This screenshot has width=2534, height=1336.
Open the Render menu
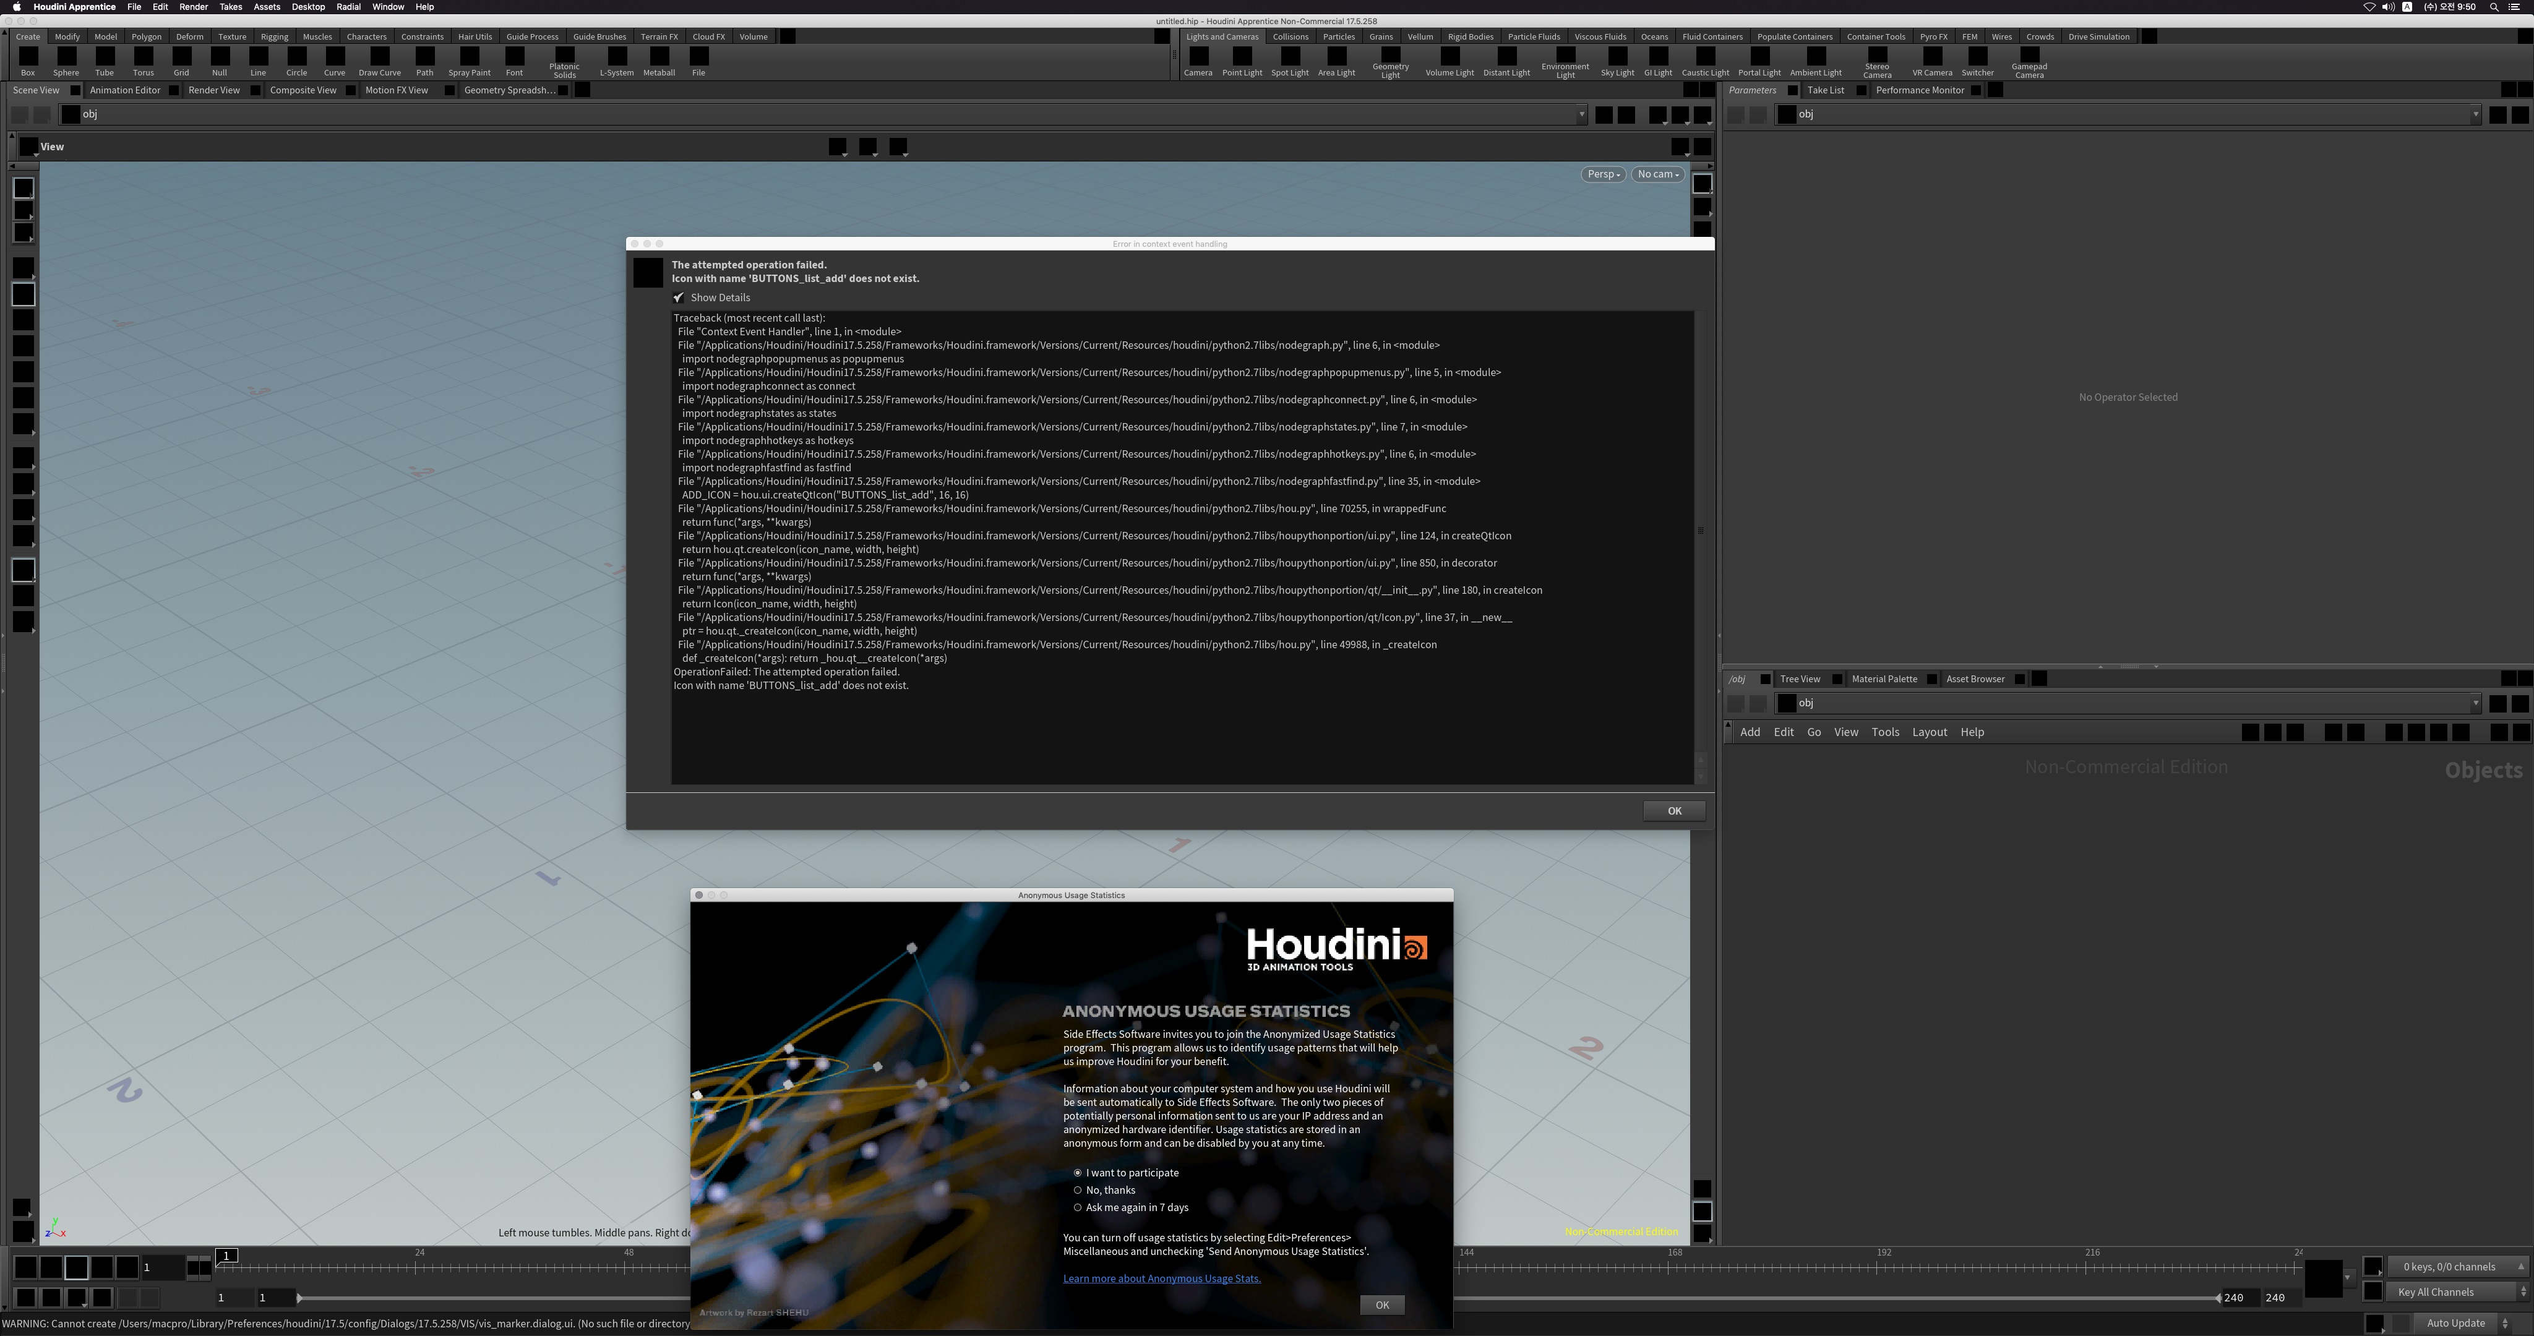(x=193, y=7)
